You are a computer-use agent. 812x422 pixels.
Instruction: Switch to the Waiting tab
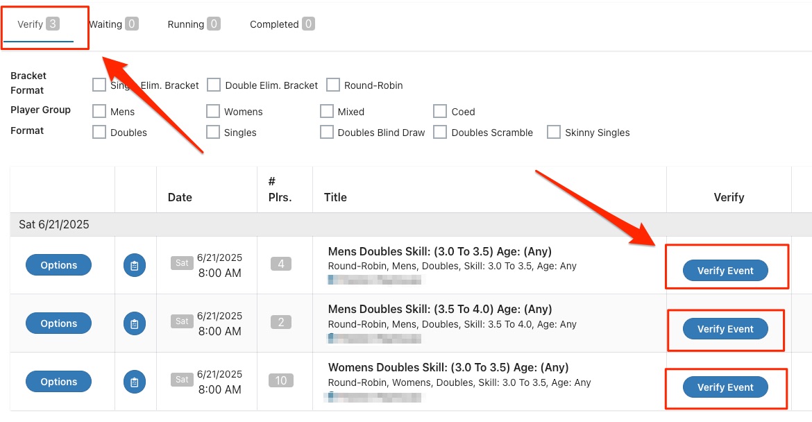click(x=113, y=24)
